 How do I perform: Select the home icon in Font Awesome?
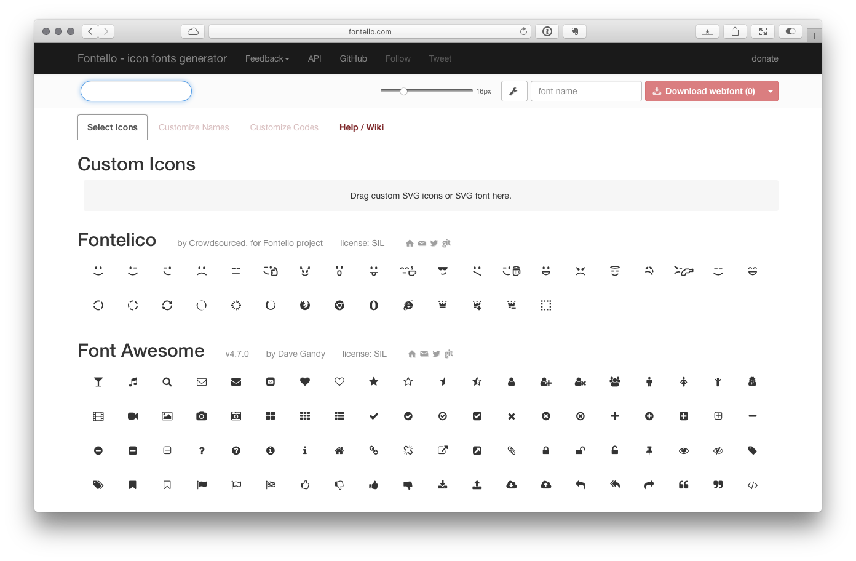pos(339,451)
